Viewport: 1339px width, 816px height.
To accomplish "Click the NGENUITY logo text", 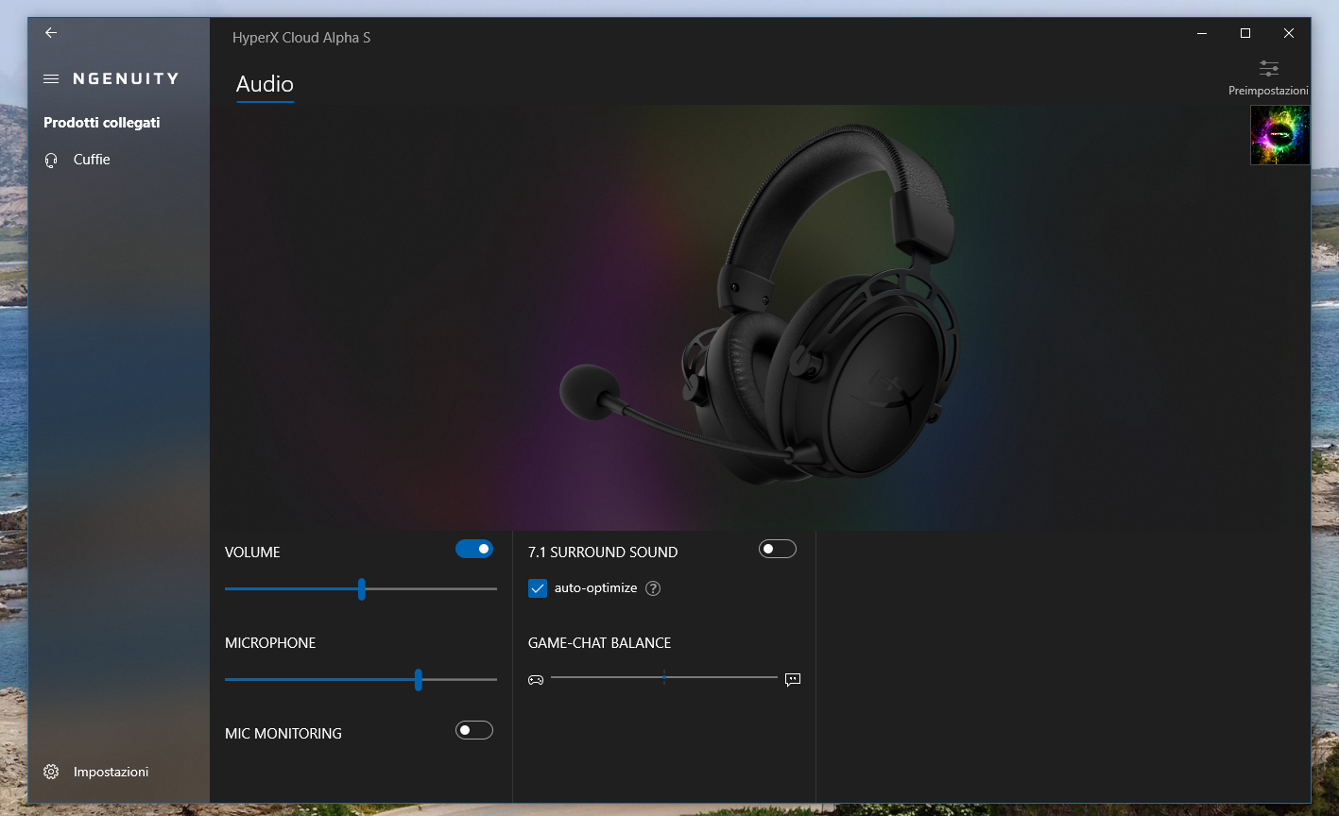I will coord(126,79).
